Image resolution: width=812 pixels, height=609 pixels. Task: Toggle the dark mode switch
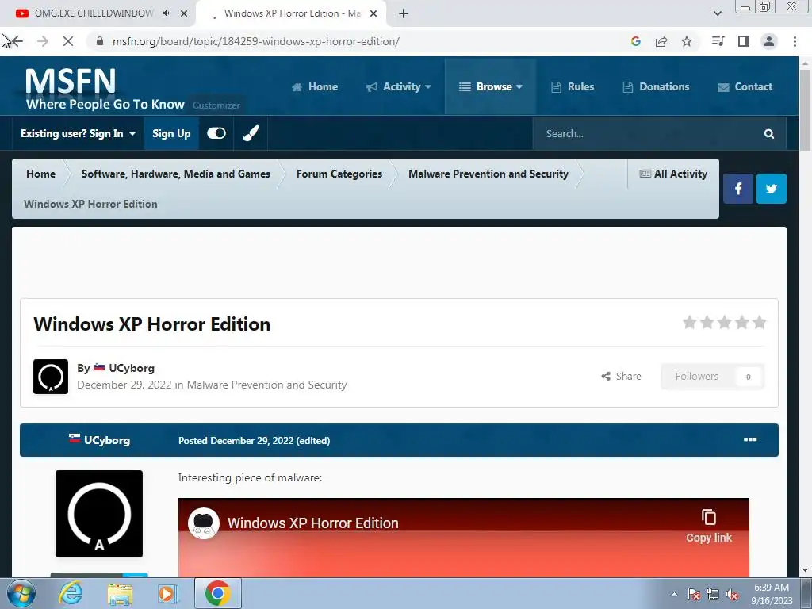216,133
